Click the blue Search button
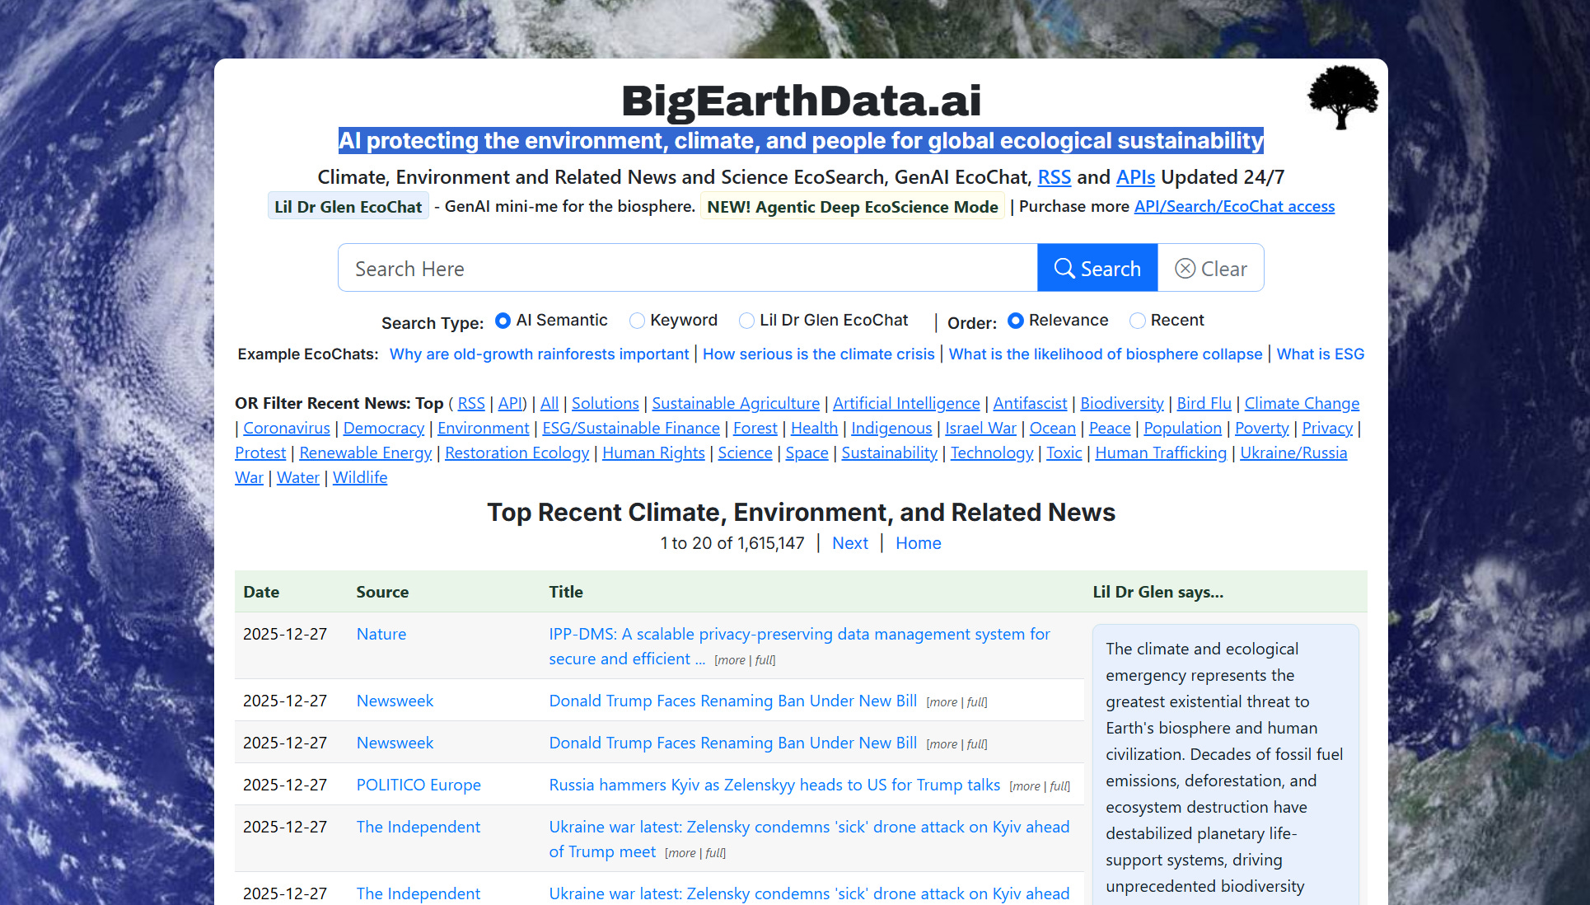Screen dimensions: 1590x905 coord(1097,269)
